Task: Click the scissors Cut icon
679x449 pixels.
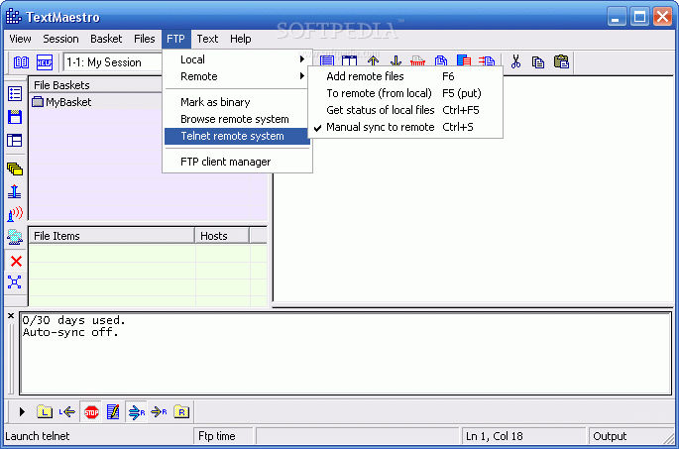Action: 515,61
